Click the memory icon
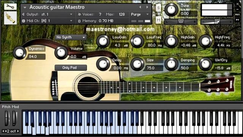This screenshot has width=243, height=137. 79,21
